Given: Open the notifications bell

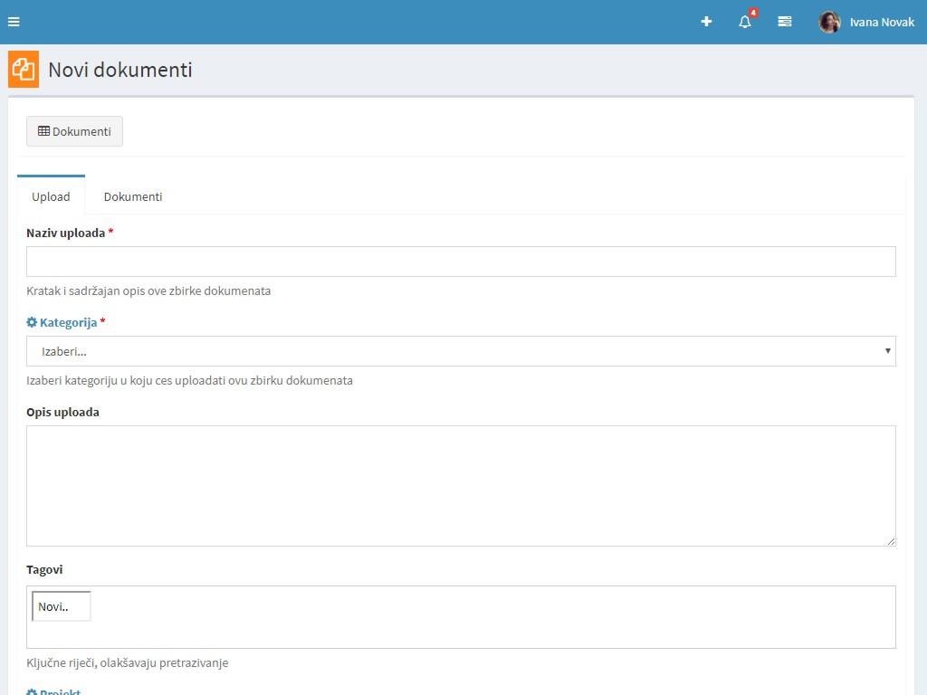Looking at the screenshot, I should (745, 22).
